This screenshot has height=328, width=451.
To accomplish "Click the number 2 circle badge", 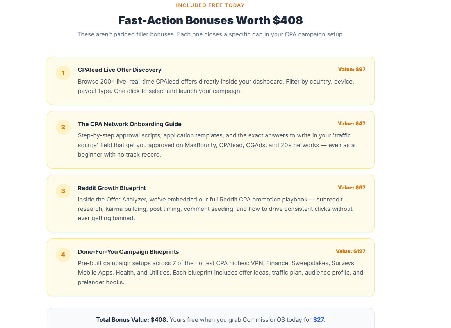I will pos(63,127).
